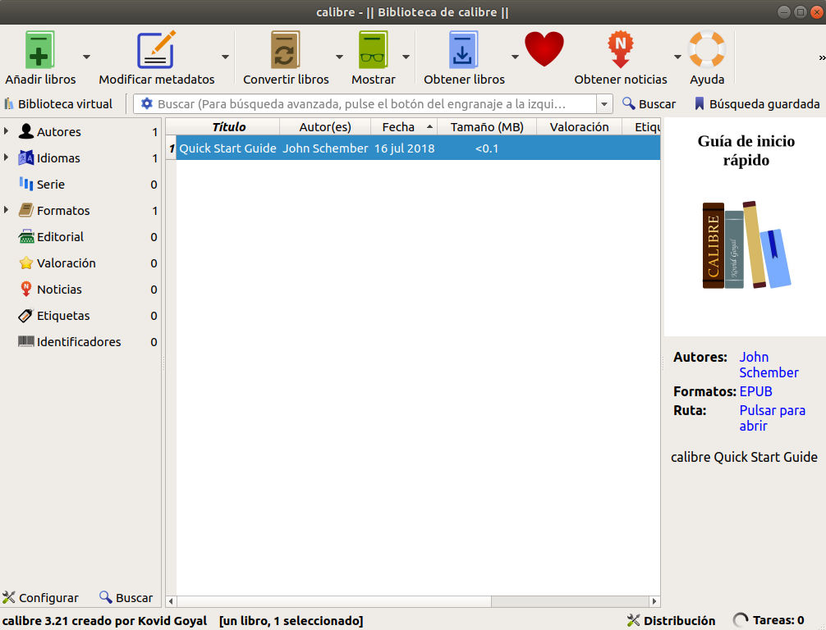
Task: Click the Añadir libros green book icon
Action: point(40,49)
